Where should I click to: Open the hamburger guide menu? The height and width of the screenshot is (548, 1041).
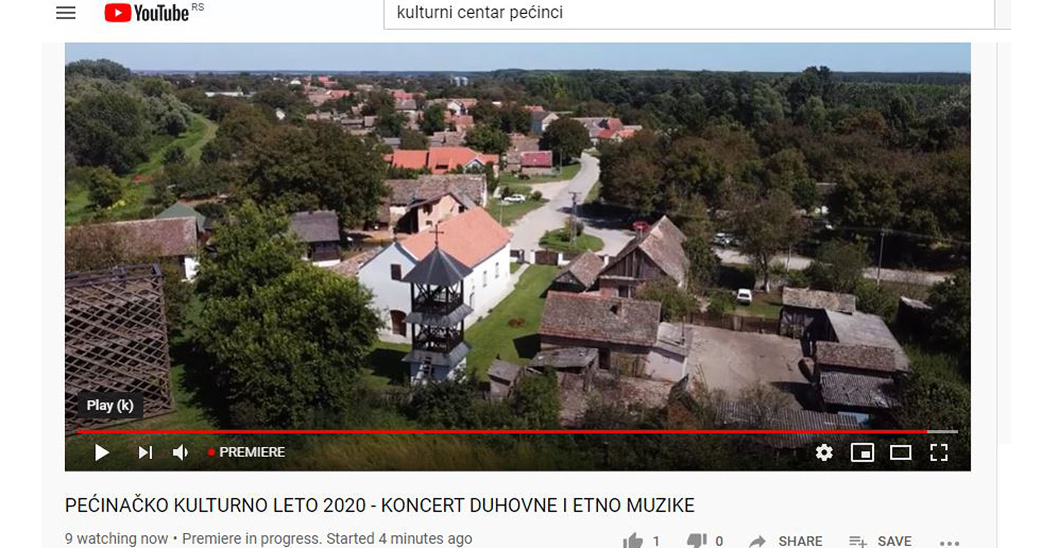click(66, 13)
